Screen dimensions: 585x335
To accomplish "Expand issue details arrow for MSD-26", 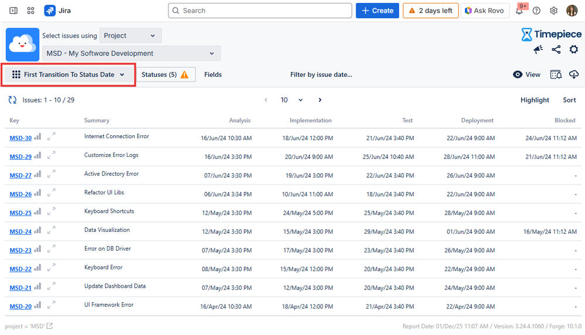I will pyautogui.click(x=52, y=193).
